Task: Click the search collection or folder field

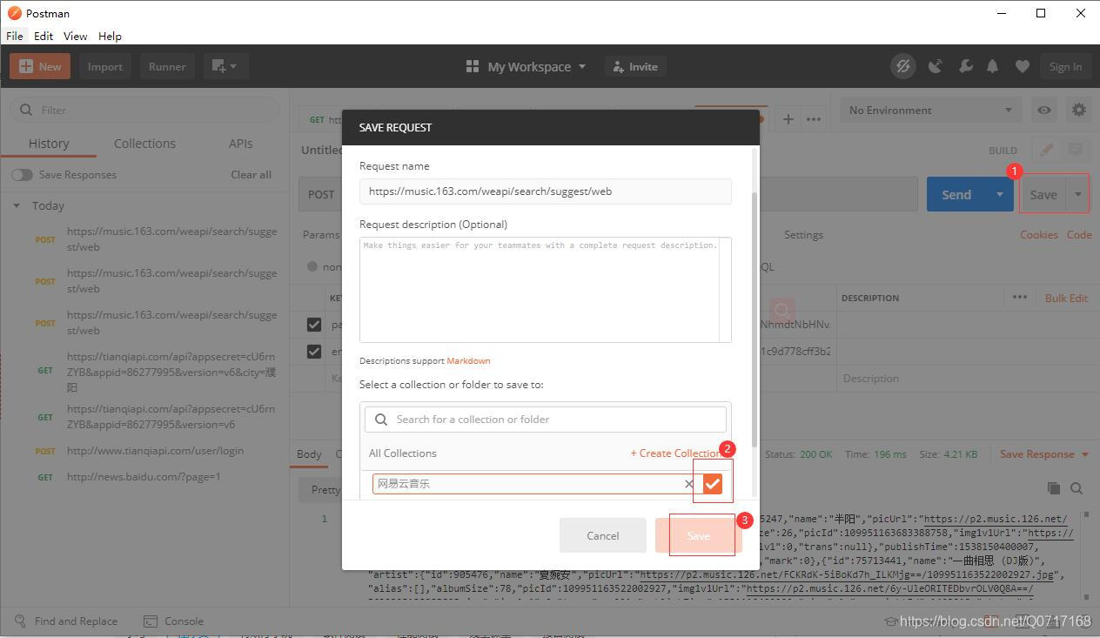Action: tap(546, 420)
